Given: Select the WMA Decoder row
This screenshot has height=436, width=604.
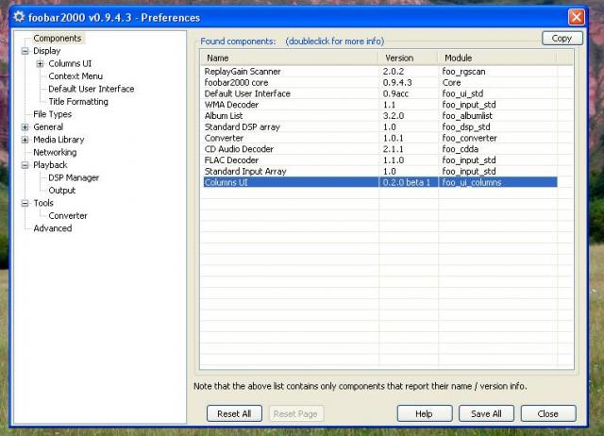Looking at the screenshot, I should pyautogui.click(x=379, y=105).
